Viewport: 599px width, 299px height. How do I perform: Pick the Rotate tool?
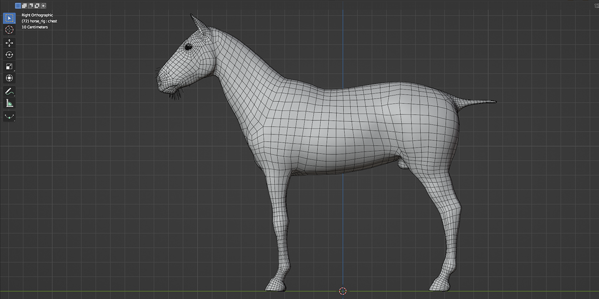[9, 55]
